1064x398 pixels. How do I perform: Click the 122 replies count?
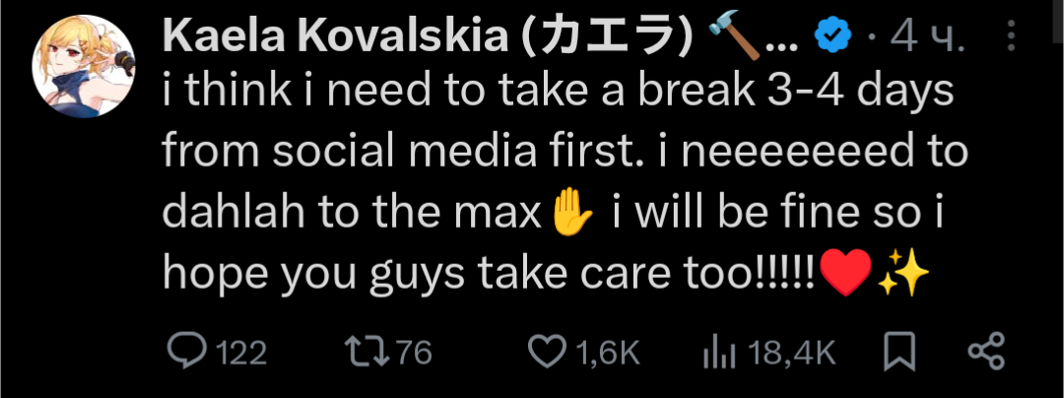tap(241, 353)
